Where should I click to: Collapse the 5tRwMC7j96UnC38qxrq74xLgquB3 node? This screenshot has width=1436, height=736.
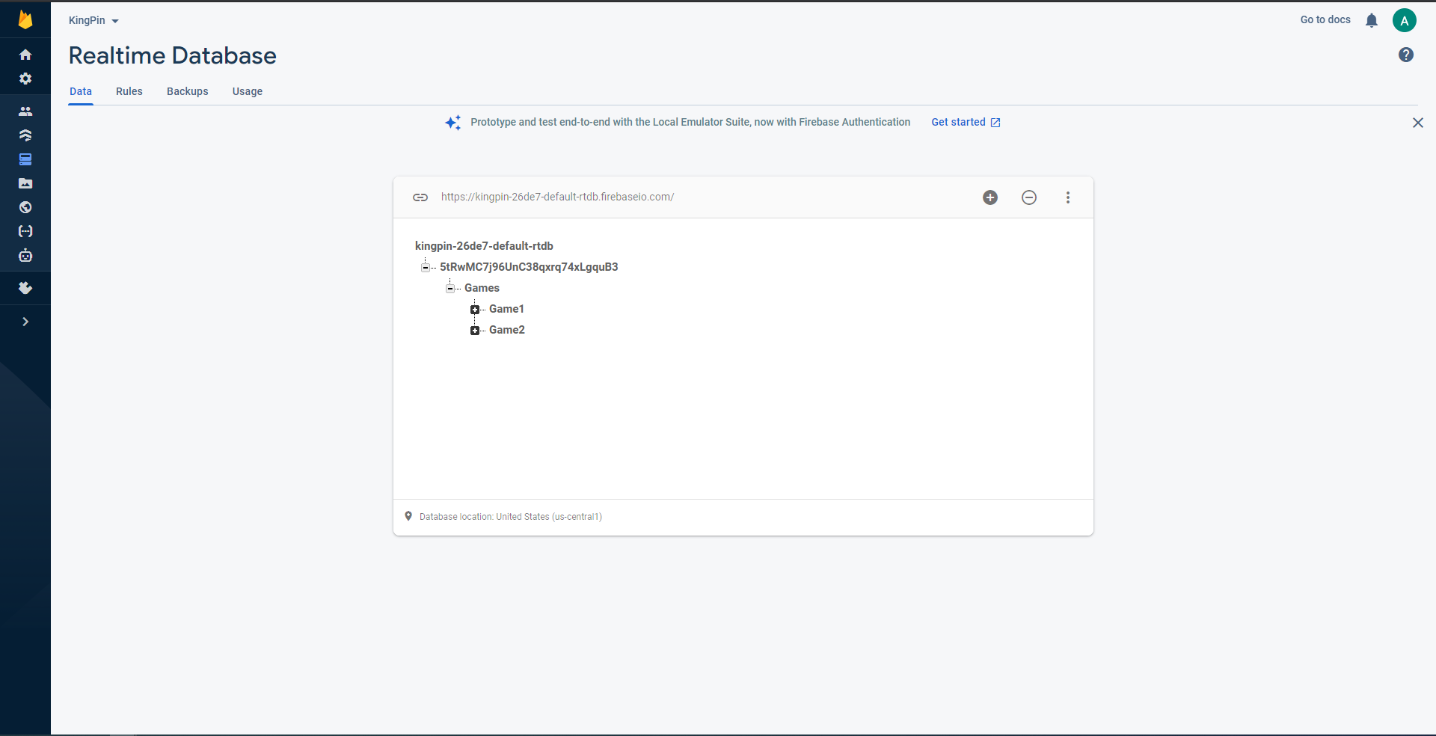coord(425,267)
